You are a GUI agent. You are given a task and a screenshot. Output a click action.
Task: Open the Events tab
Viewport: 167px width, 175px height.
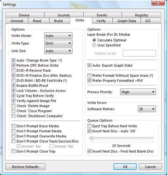pyautogui.click(x=103, y=15)
